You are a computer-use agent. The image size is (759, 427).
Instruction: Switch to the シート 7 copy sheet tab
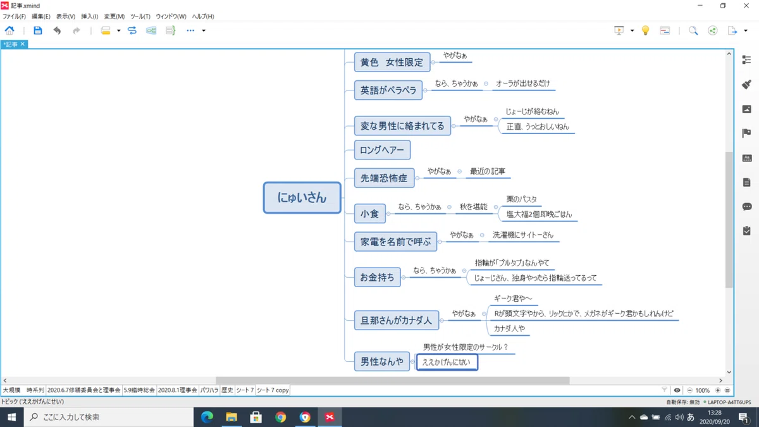pos(273,390)
